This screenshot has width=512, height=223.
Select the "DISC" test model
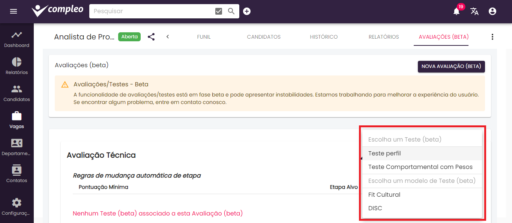[375, 208]
